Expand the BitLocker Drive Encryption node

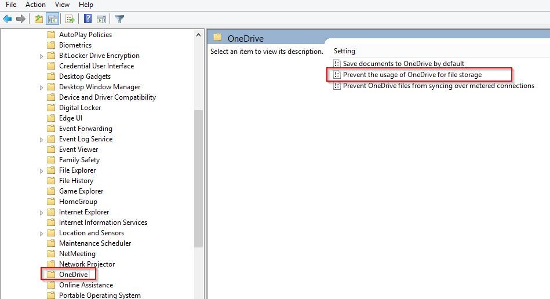41,56
